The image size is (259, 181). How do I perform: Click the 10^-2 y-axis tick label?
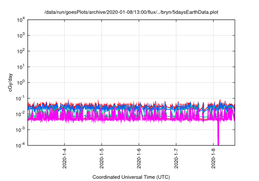click(20, 114)
